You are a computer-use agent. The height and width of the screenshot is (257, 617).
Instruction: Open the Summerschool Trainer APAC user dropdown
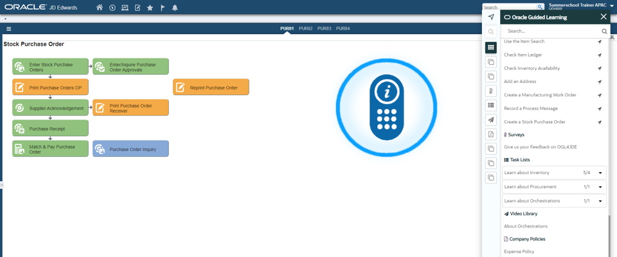point(611,6)
